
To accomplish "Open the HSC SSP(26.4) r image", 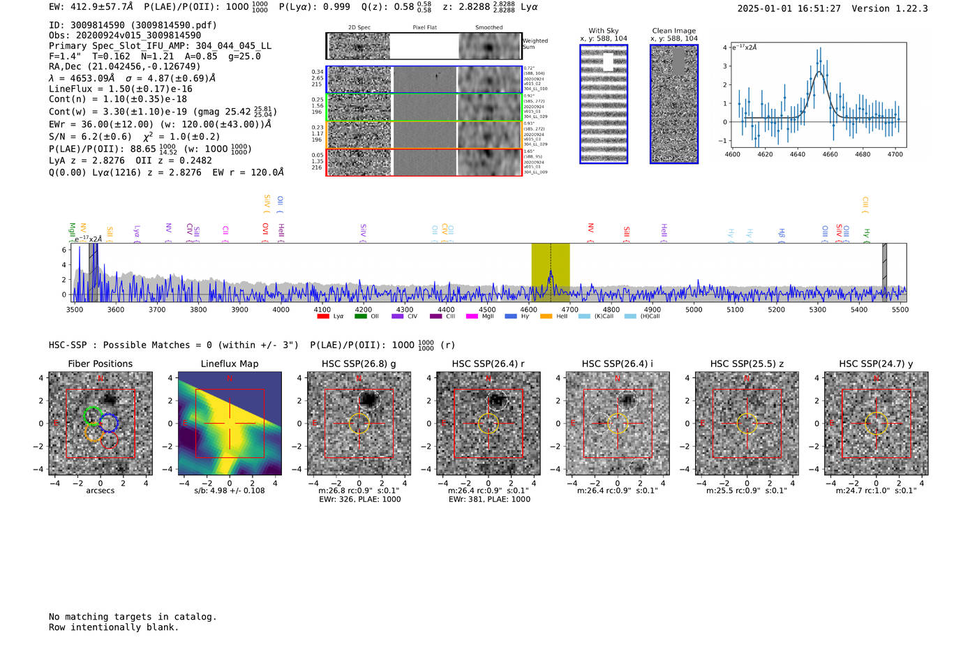I will click(x=488, y=424).
